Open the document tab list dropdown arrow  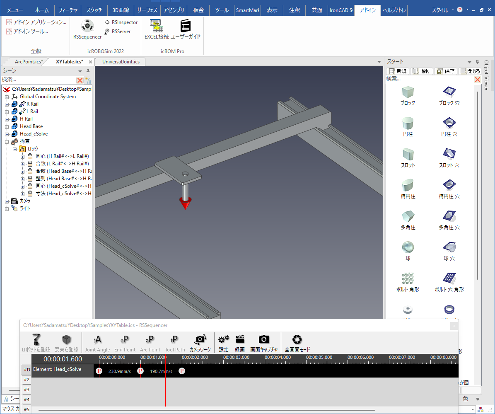(379, 62)
